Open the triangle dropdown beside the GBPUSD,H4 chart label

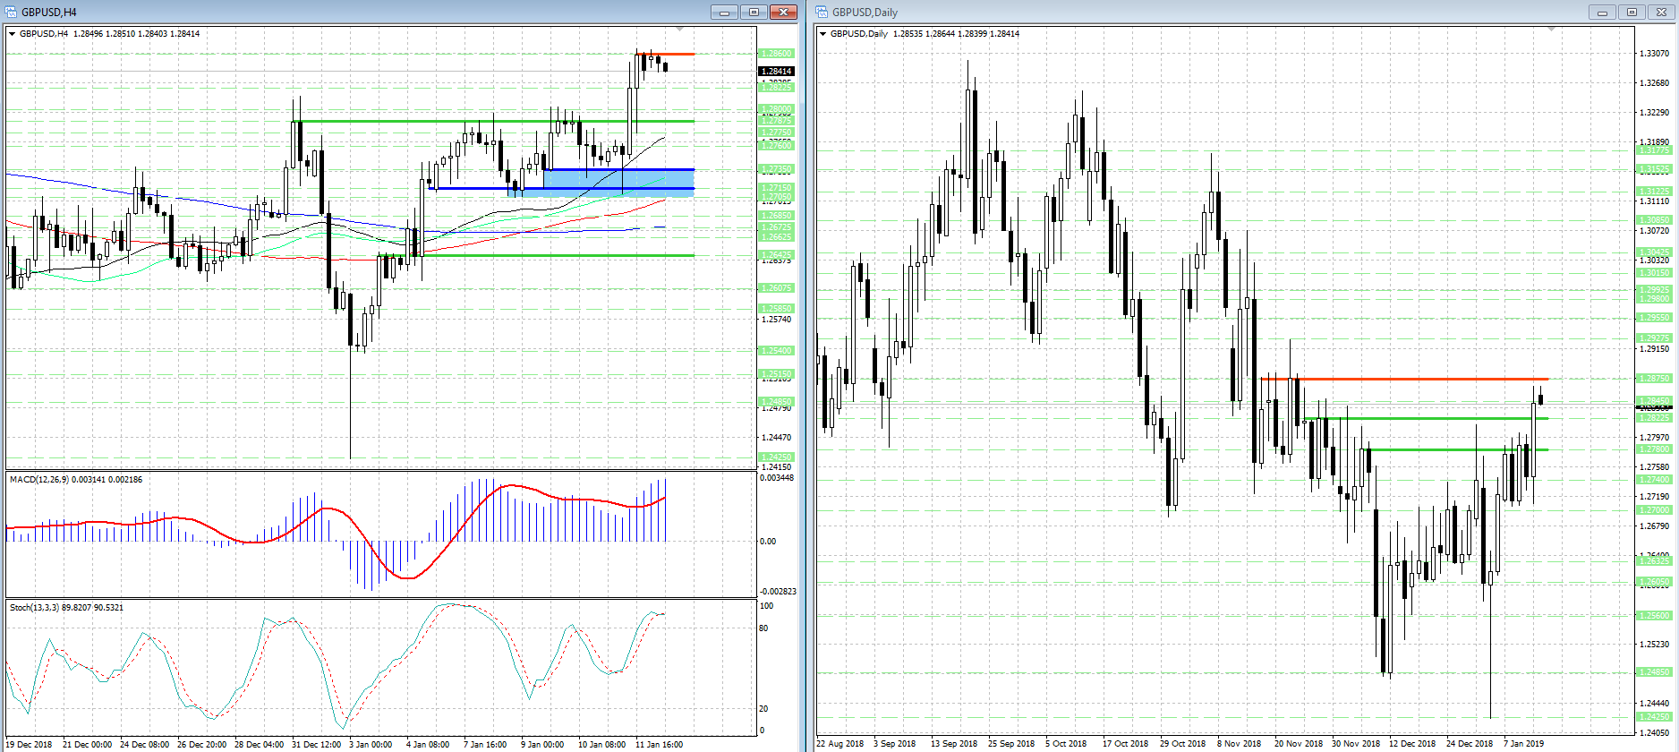coord(12,34)
